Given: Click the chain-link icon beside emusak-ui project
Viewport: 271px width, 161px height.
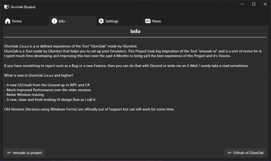Looking at the screenshot, I should (9, 153).
